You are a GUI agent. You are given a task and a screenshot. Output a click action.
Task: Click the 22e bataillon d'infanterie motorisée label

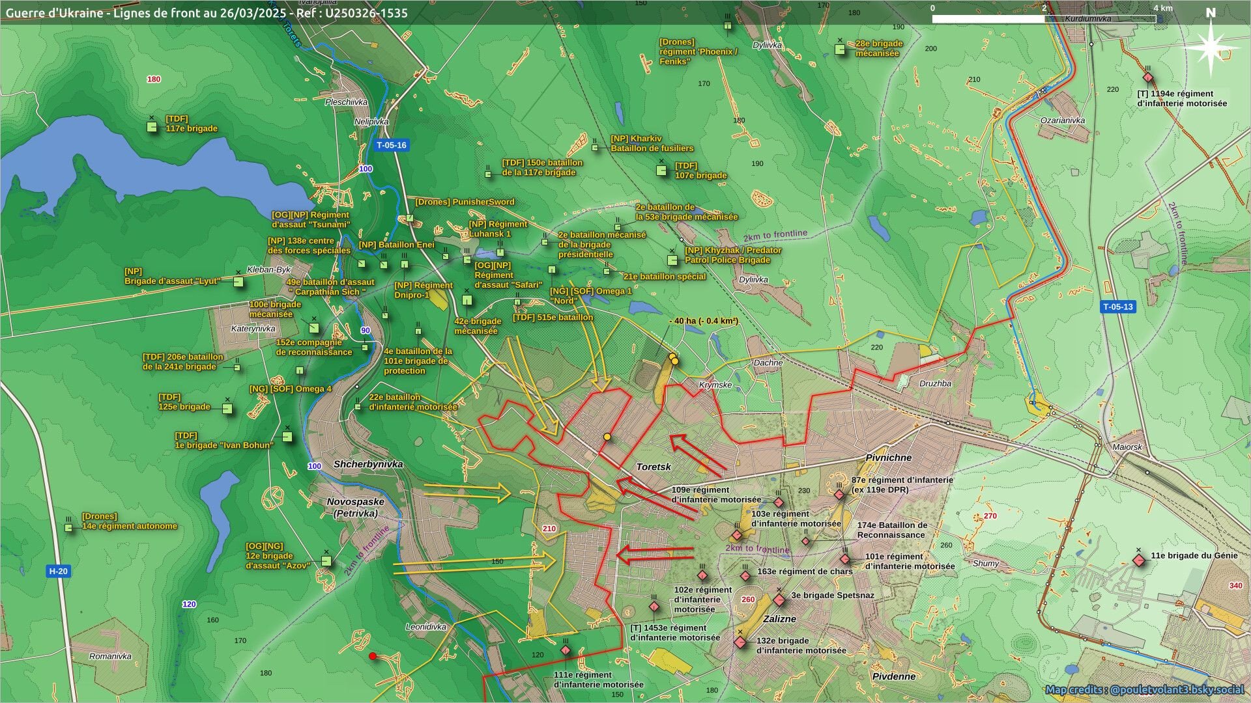pos(413,402)
